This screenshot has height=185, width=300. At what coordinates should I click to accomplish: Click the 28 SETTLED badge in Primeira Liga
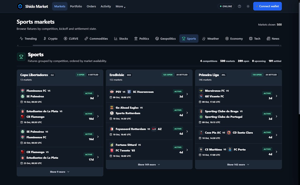271,75
